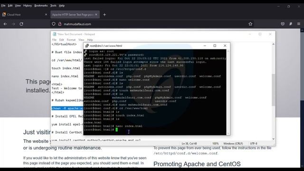Click the padlock site security icon
The width and height of the screenshot is (304, 171).
[60, 24]
